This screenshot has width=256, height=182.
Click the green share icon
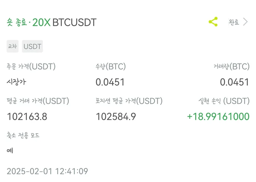tap(213, 22)
